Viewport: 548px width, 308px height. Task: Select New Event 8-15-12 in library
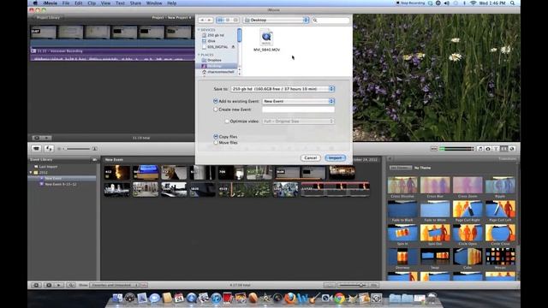(x=61, y=184)
